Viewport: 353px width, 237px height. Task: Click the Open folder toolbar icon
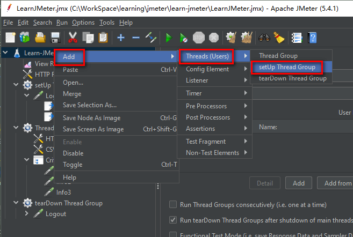coord(40,38)
